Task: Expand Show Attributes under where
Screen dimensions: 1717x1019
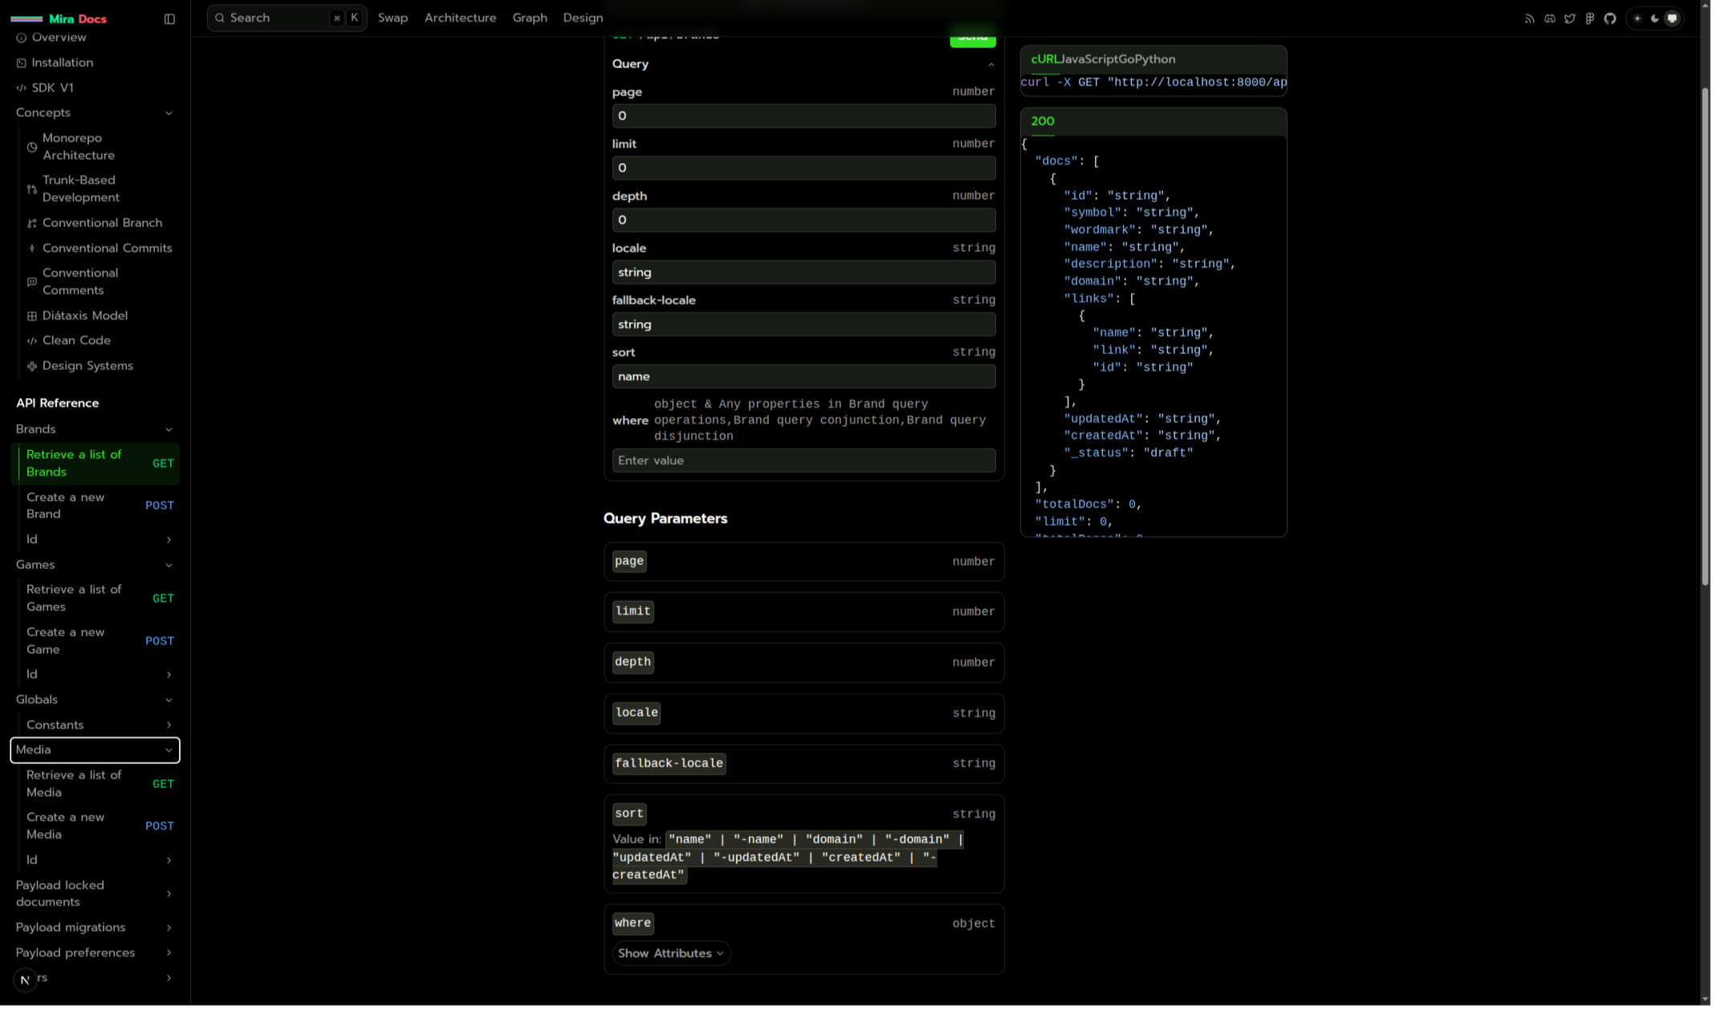Action: click(670, 953)
